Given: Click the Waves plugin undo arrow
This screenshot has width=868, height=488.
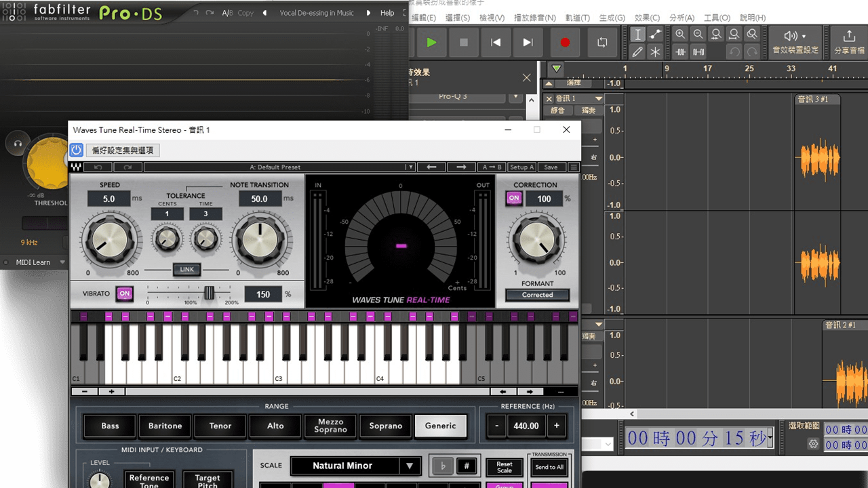Looking at the screenshot, I should point(98,167).
